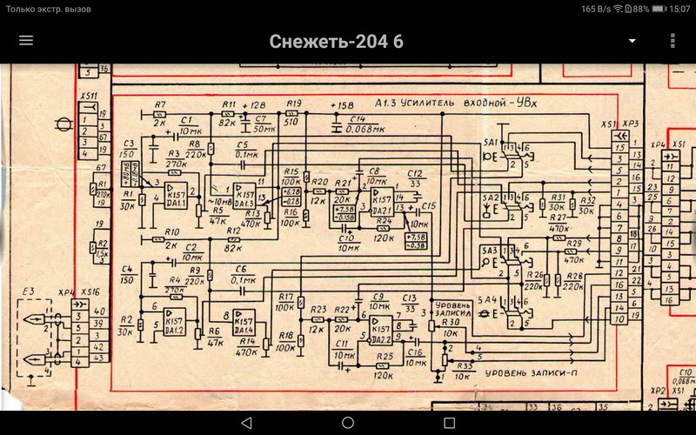The image size is (696, 435).
Task: Tap the К157 DA1.2 amplifier symbol
Action: click(174, 321)
